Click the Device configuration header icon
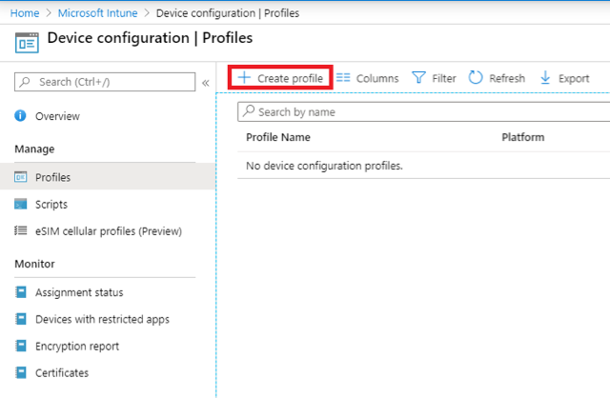Image resolution: width=610 pixels, height=398 pixels. [27, 43]
